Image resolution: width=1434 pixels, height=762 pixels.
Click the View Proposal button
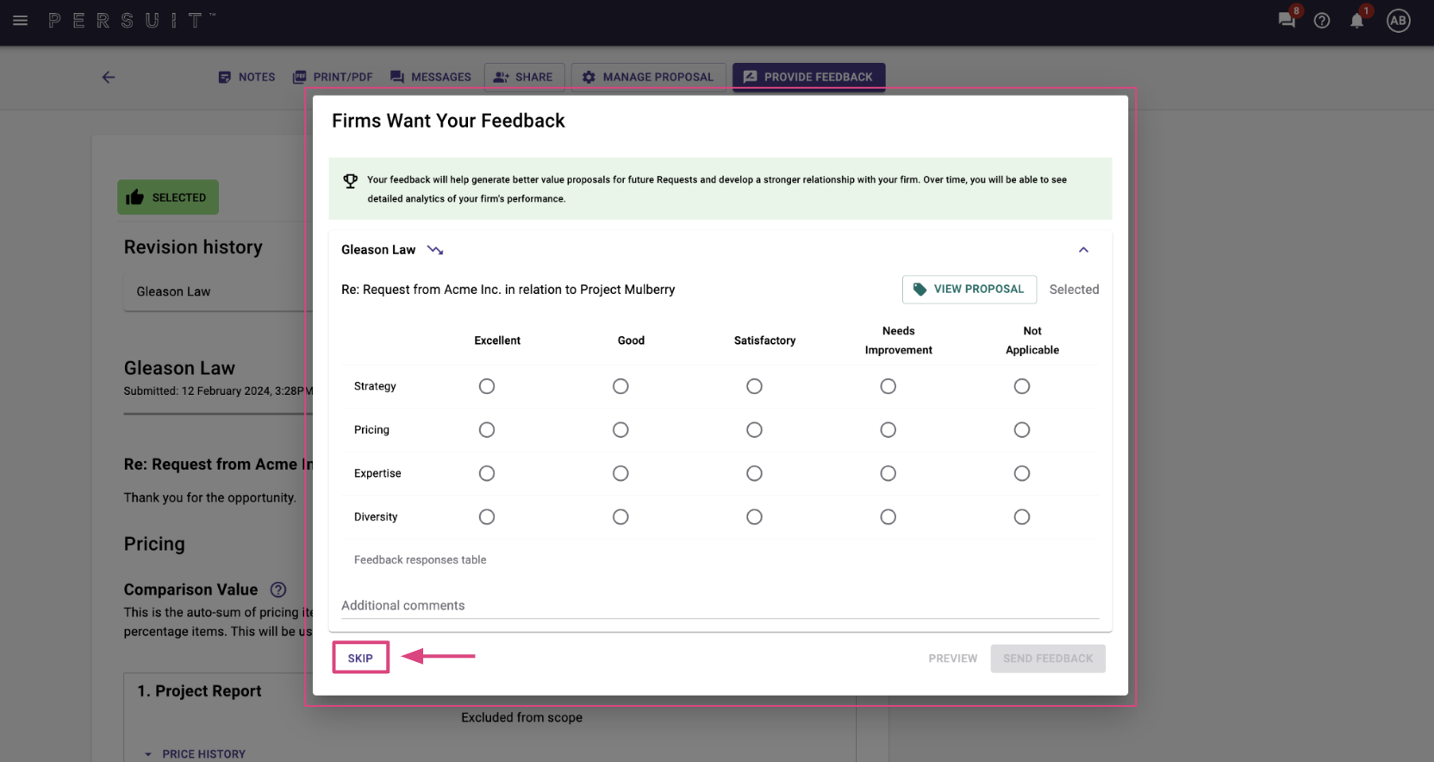(x=970, y=290)
